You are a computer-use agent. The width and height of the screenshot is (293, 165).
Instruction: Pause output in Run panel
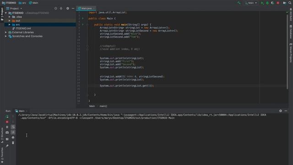(7, 127)
